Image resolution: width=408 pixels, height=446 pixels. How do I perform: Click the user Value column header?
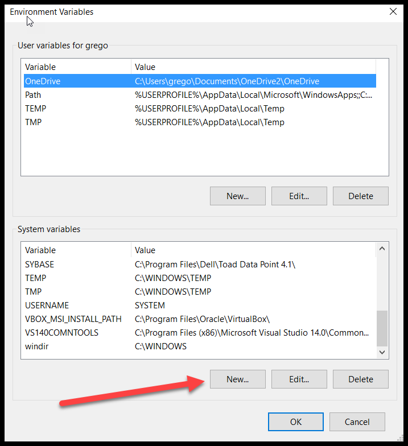253,67
